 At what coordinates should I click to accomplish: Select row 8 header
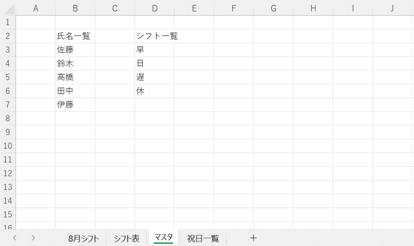(8, 119)
